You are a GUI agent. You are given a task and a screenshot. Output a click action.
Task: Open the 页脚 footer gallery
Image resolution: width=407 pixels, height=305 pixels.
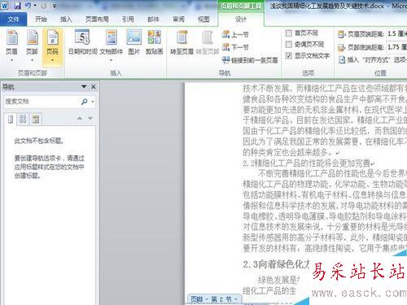[32, 46]
